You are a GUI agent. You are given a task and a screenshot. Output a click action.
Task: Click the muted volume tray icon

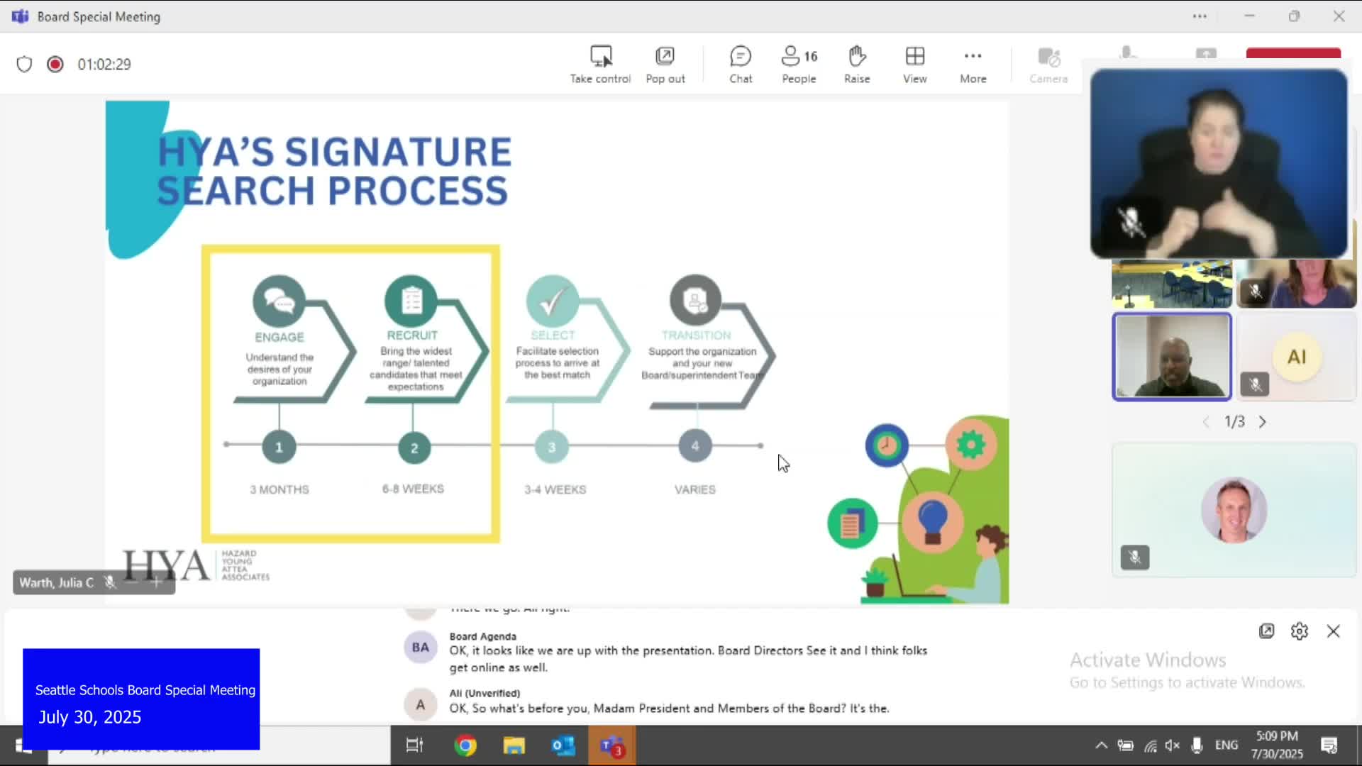tap(1172, 745)
